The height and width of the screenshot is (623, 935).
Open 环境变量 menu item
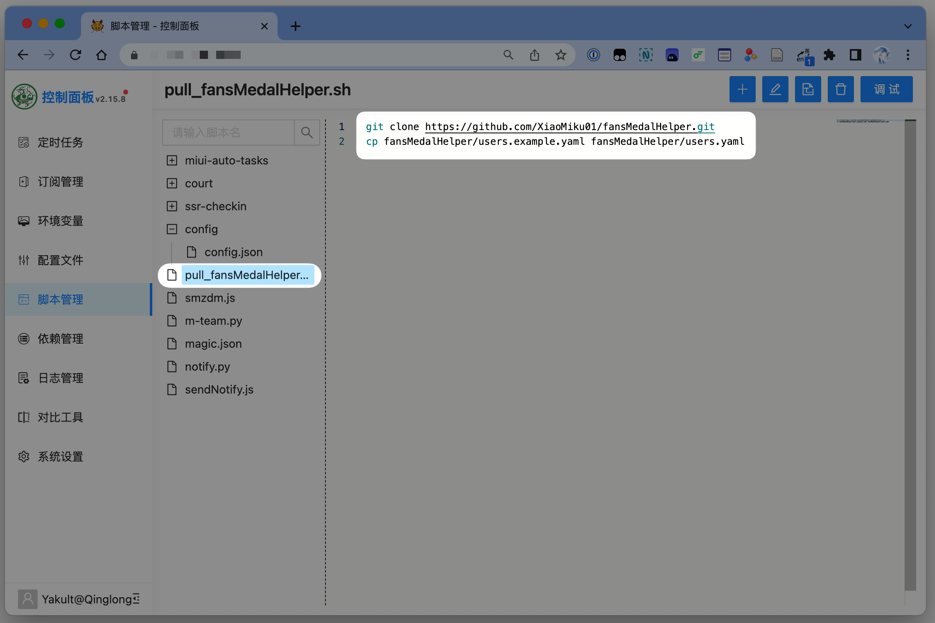[x=61, y=221]
